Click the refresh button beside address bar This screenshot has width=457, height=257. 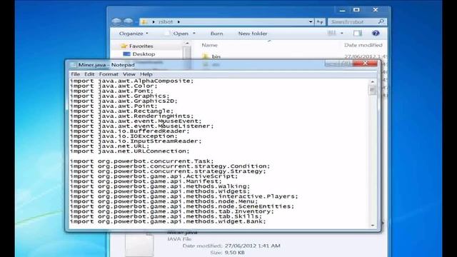[320, 22]
